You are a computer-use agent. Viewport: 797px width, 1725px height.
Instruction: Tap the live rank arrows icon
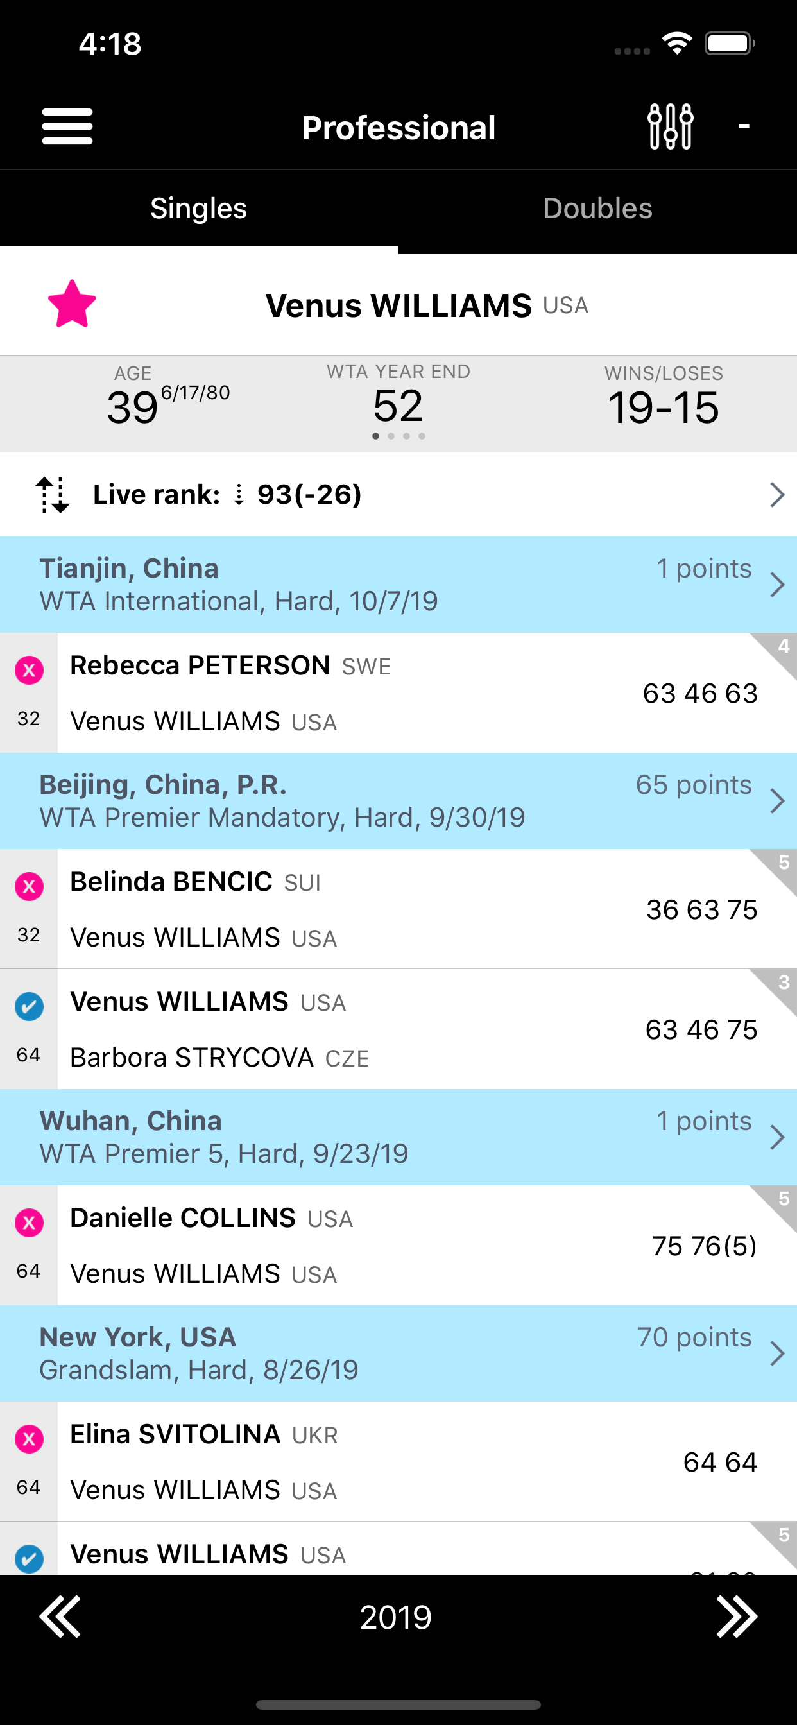click(52, 495)
